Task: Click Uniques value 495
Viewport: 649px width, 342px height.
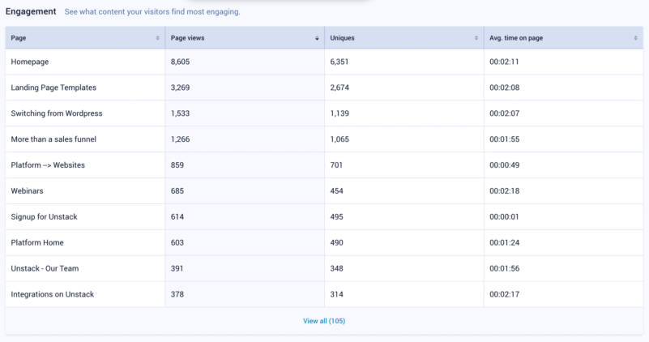Action: pos(336,216)
